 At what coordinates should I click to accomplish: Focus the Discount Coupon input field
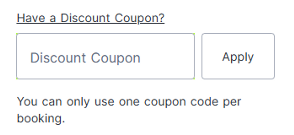tap(105, 56)
